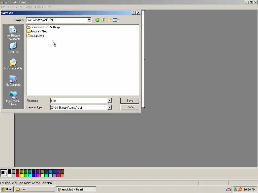Switch to the Web taskbar window
The image size is (258, 193).
35,189
